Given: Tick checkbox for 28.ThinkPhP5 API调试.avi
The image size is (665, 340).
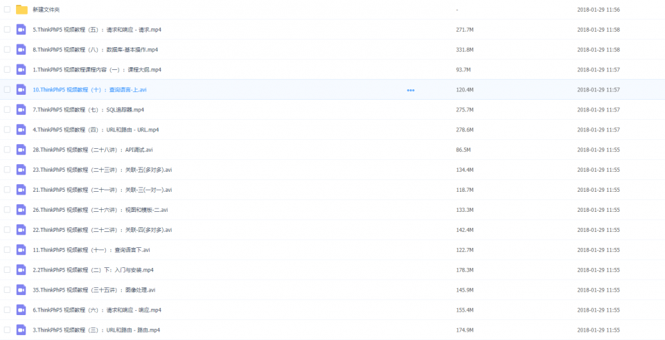Looking at the screenshot, I should (x=7, y=150).
